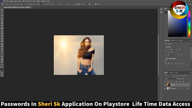Select the Spot Healing Brush tool

(x=2, y=28)
